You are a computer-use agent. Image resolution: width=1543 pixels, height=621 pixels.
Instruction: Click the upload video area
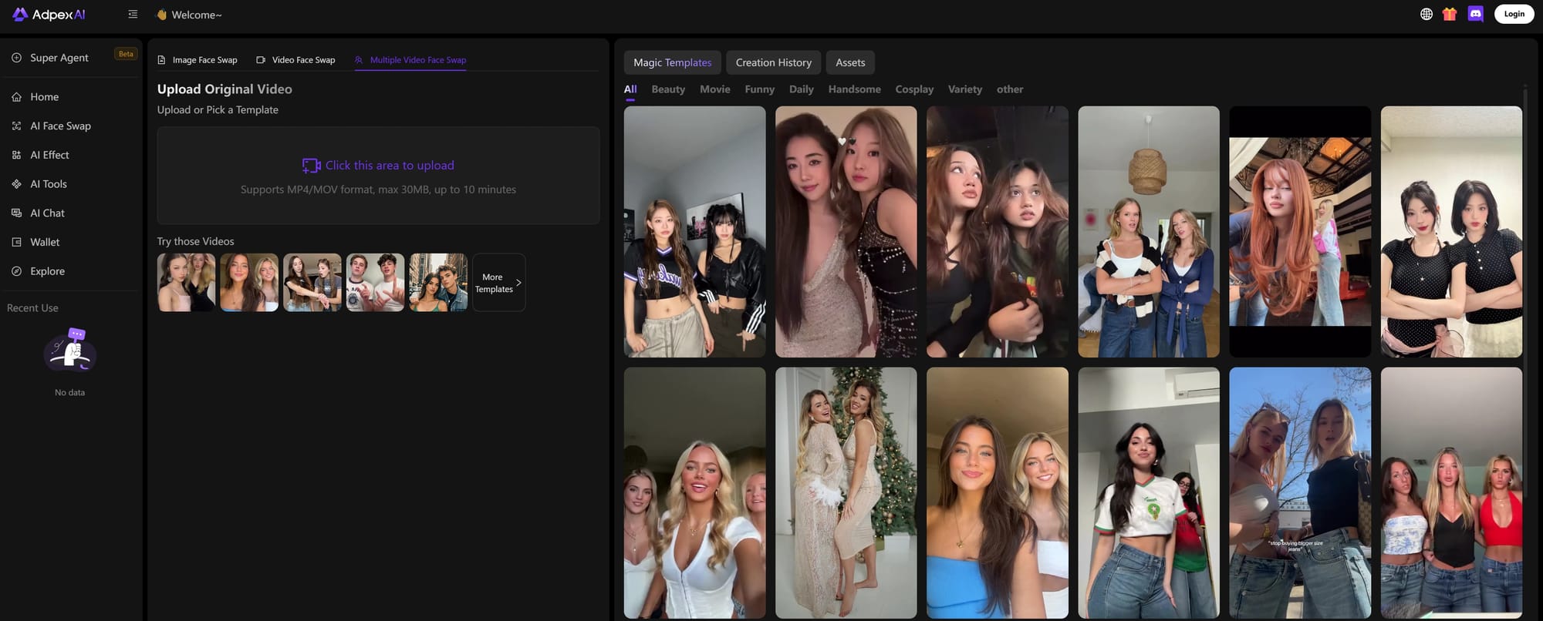(x=378, y=176)
